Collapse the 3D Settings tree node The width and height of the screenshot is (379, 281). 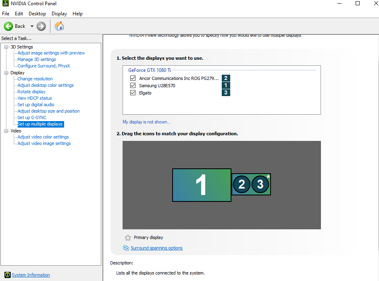[6, 47]
